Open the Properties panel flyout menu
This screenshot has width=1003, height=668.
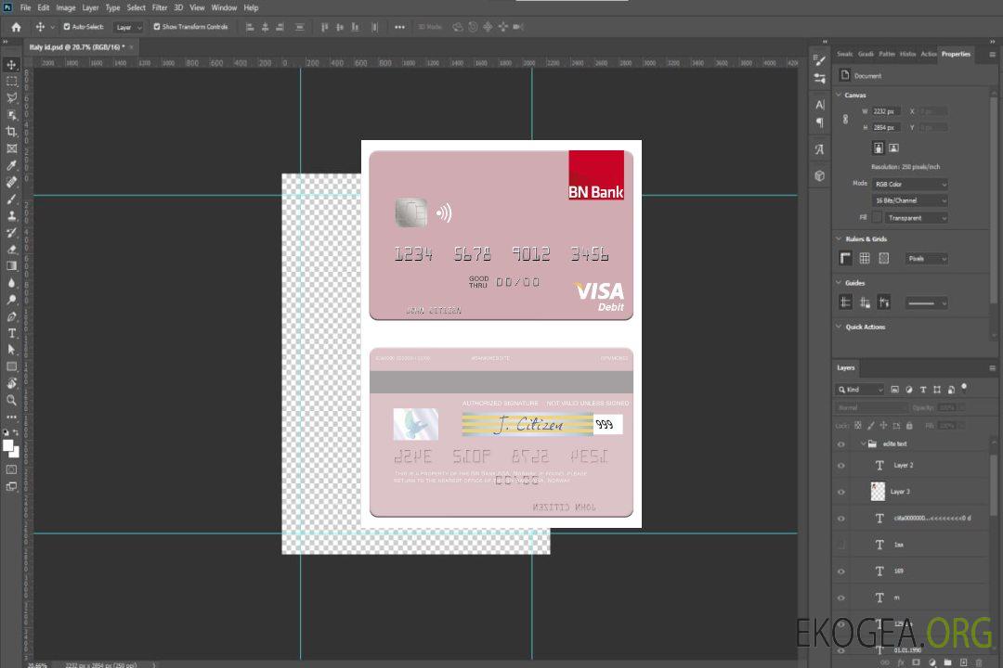pos(992,55)
